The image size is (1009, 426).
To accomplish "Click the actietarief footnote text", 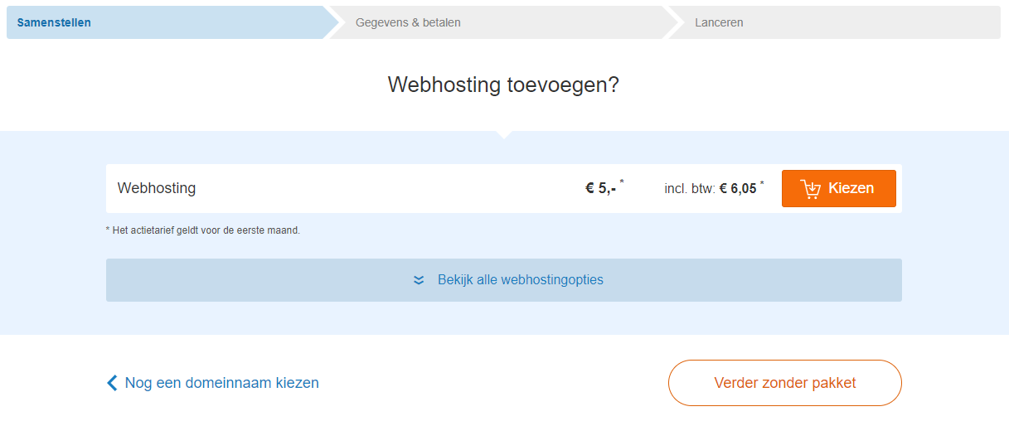I will (203, 230).
